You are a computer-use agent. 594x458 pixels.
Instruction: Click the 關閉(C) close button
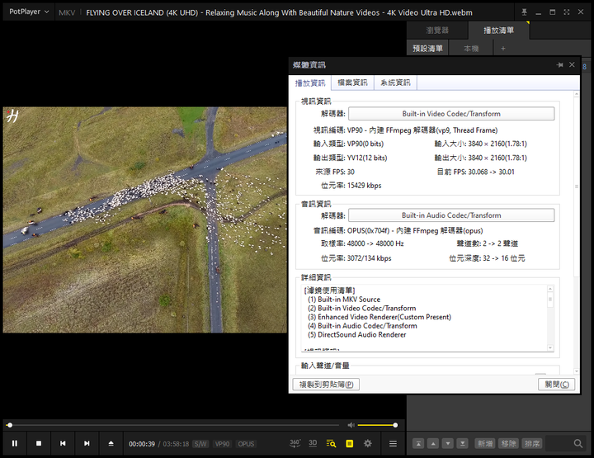click(x=557, y=384)
